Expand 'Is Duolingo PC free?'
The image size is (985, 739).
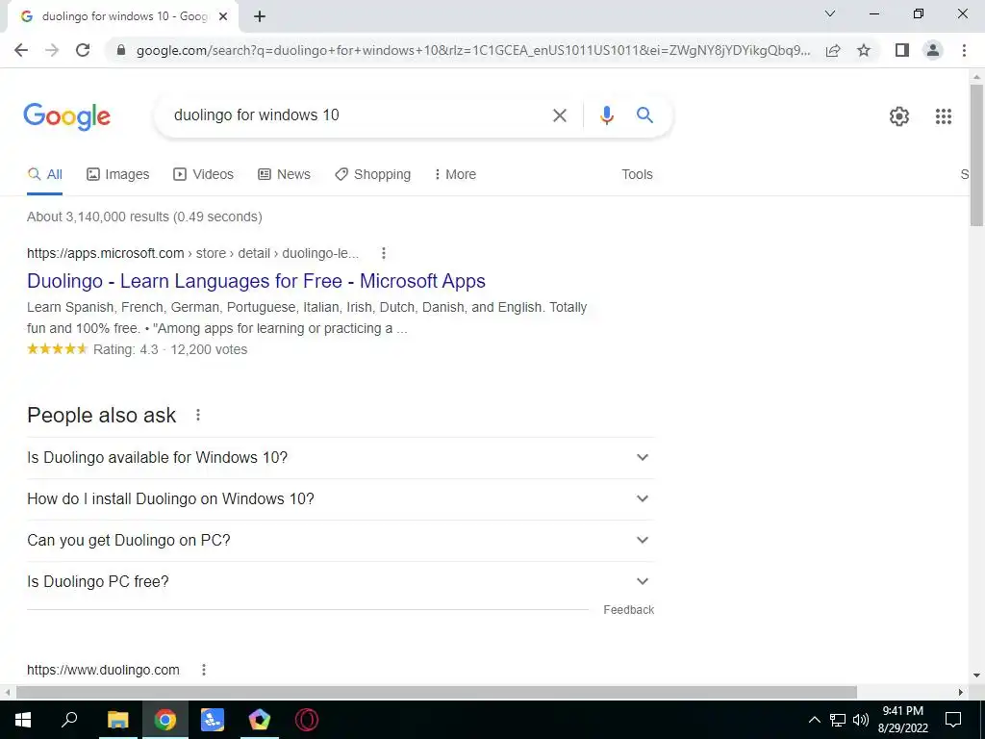coord(341,582)
